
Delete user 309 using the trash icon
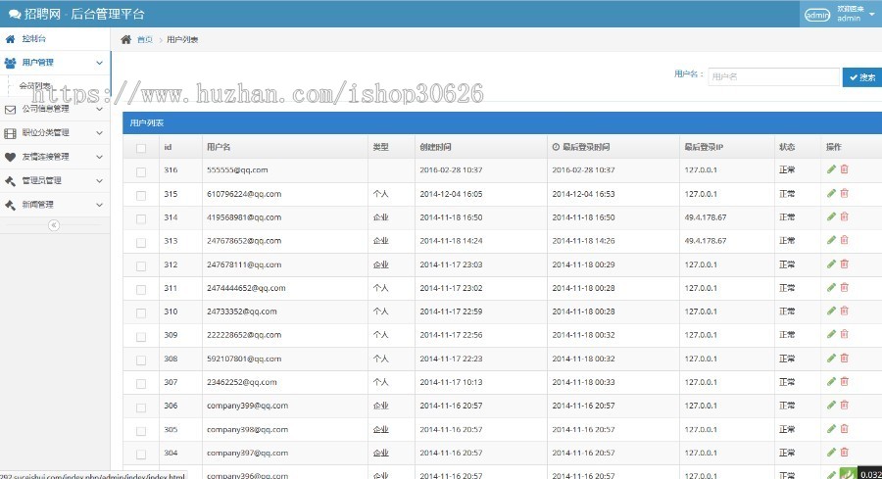pyautogui.click(x=845, y=334)
